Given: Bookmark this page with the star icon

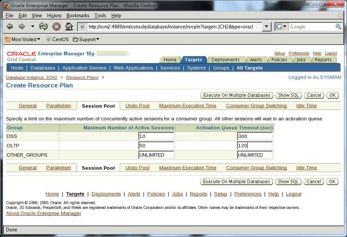Looking at the screenshot, I should pos(258,27).
